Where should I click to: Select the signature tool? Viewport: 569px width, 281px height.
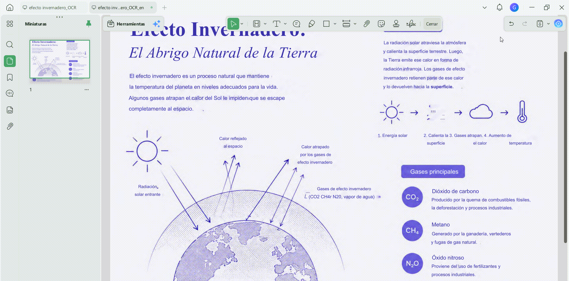(x=411, y=24)
